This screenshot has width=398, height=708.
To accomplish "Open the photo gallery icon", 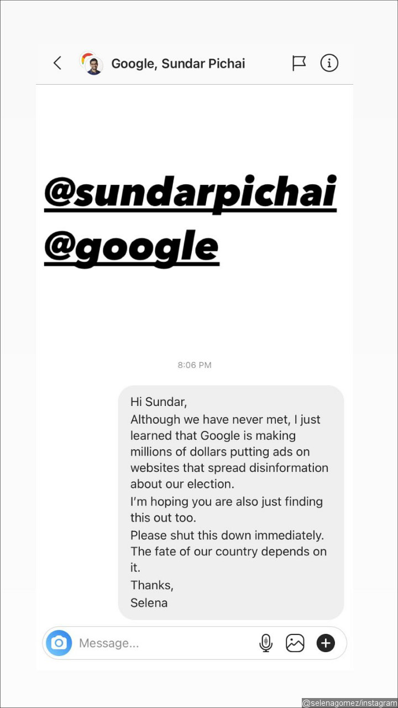I will [295, 643].
